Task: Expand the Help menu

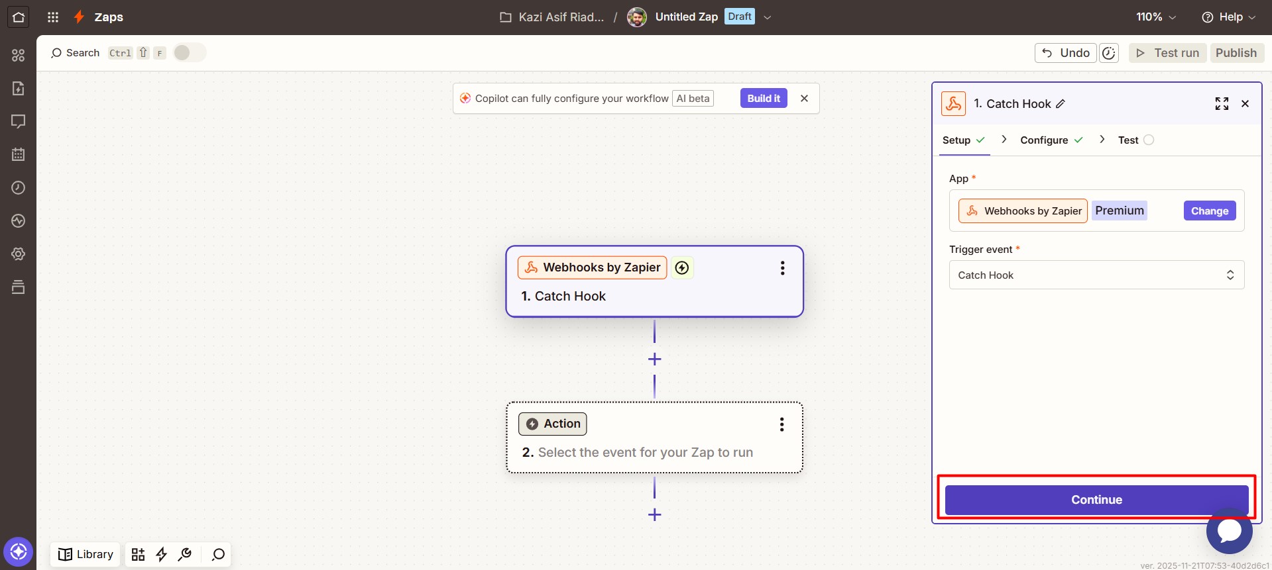Action: [1228, 17]
